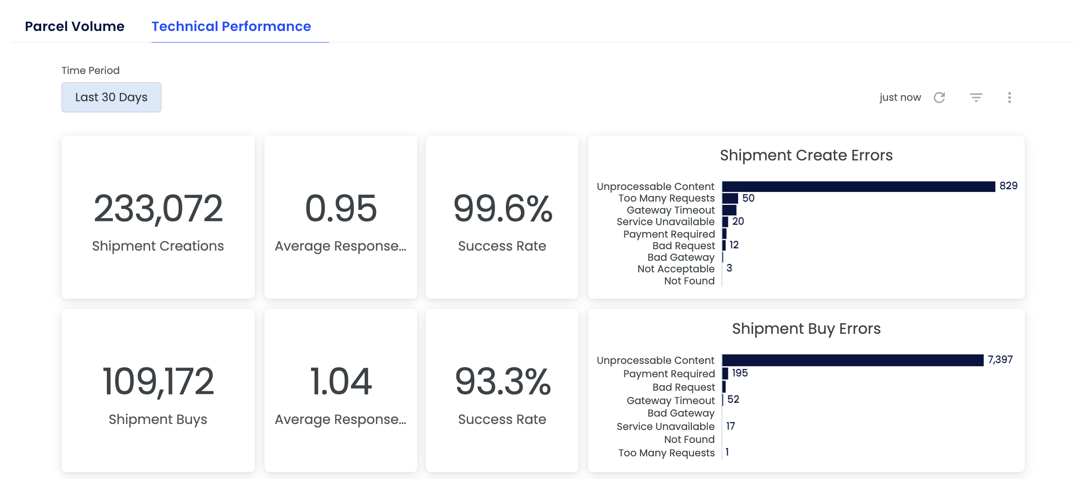Click the Service Unavailable bar showing 20
Viewport: 1085px width, 479px height.
(x=725, y=222)
